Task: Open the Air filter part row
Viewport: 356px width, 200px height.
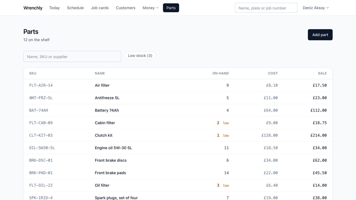Action: tap(178, 85)
